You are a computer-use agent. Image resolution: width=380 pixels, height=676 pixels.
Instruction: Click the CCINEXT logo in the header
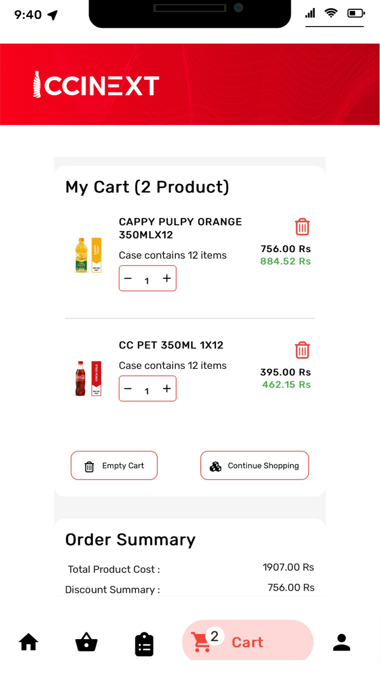click(x=96, y=84)
